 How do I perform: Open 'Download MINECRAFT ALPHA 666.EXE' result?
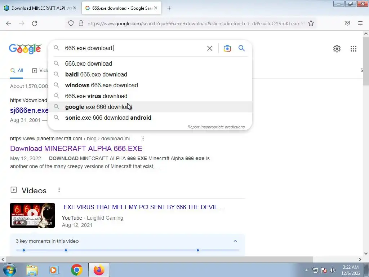[76, 149]
